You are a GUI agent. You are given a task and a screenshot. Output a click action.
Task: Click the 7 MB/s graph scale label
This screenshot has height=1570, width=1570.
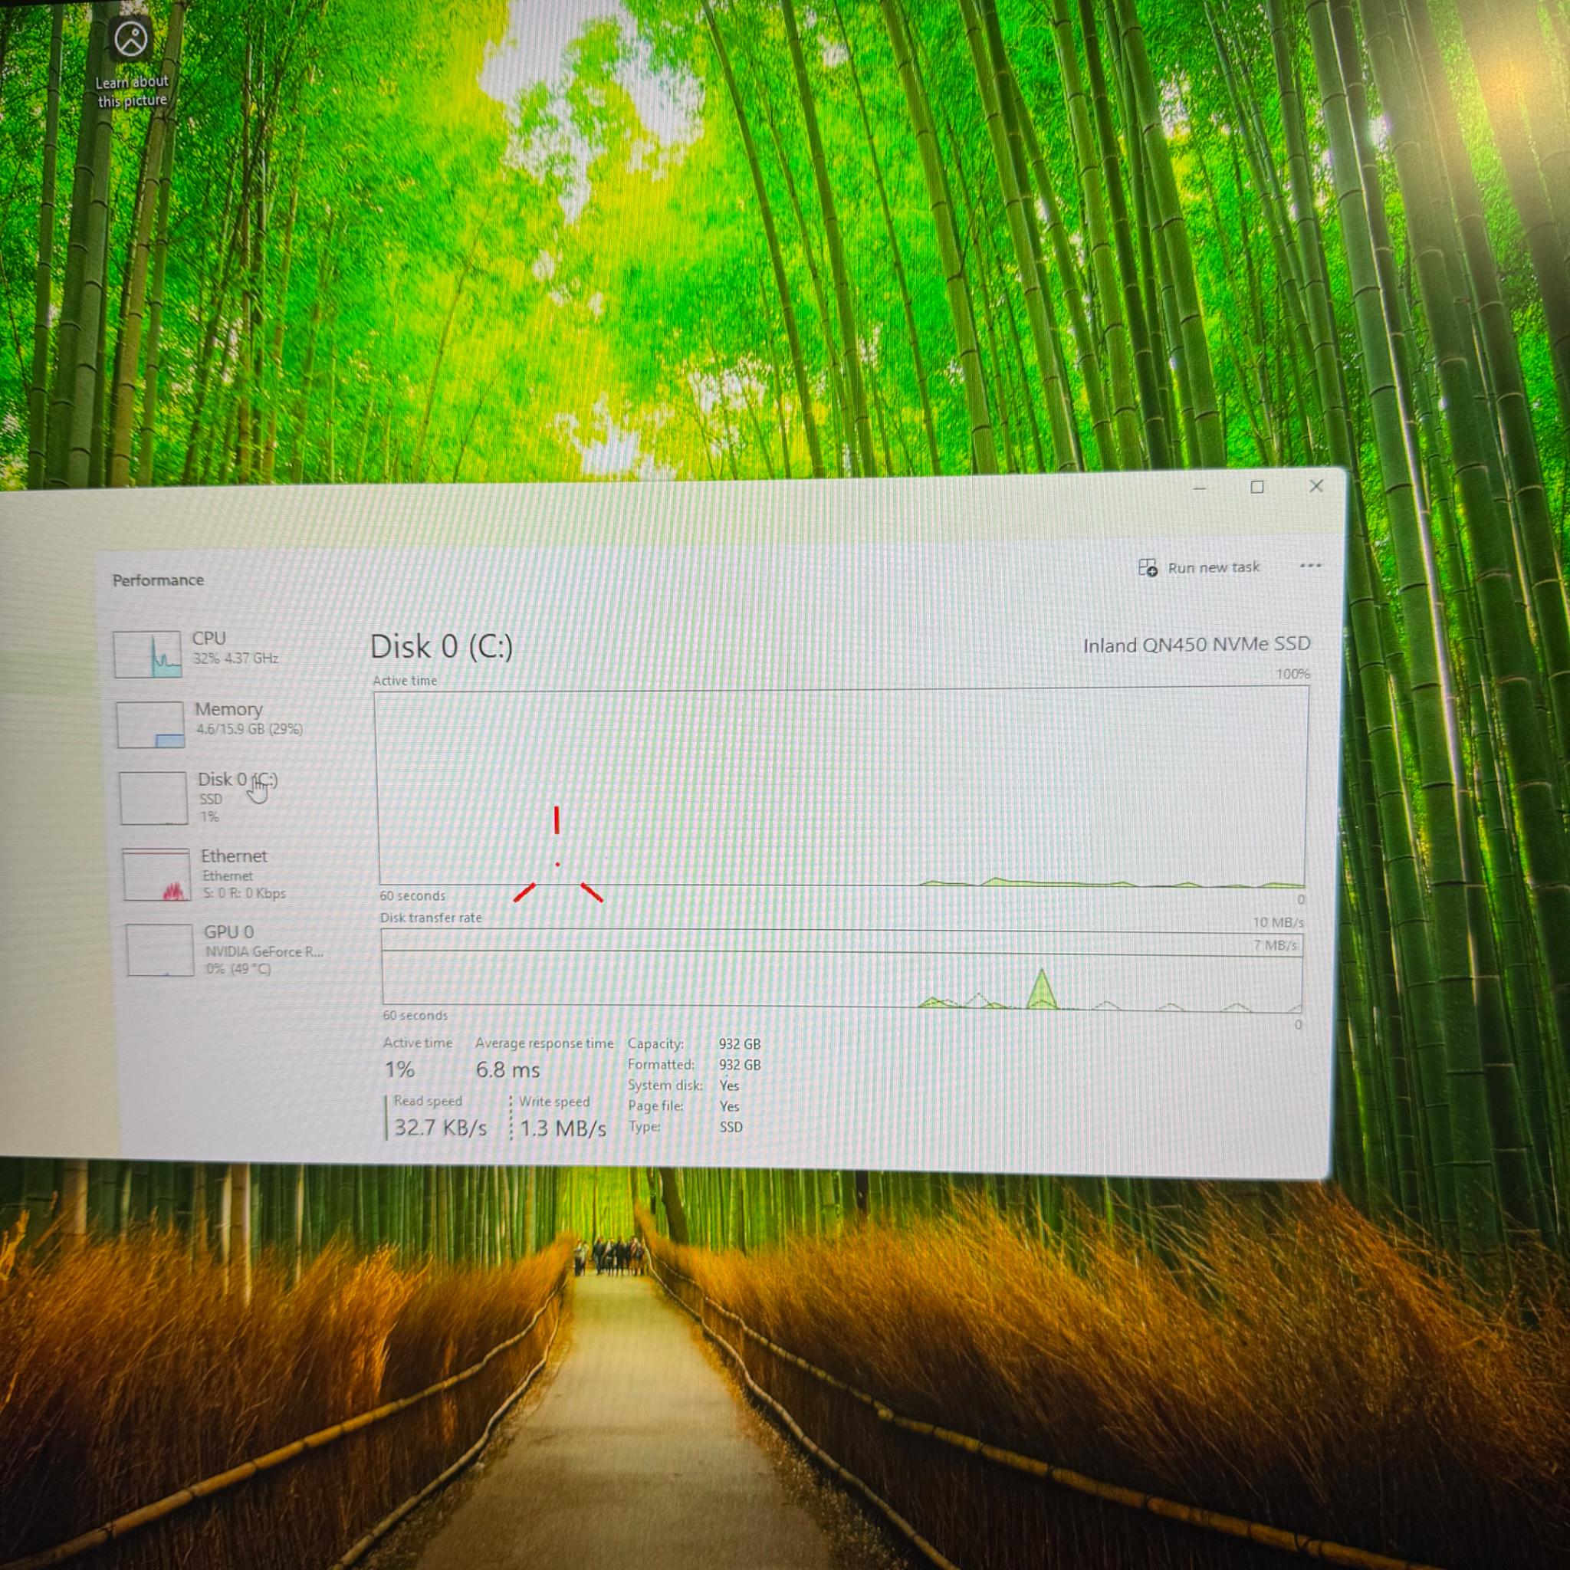[x=1276, y=945]
